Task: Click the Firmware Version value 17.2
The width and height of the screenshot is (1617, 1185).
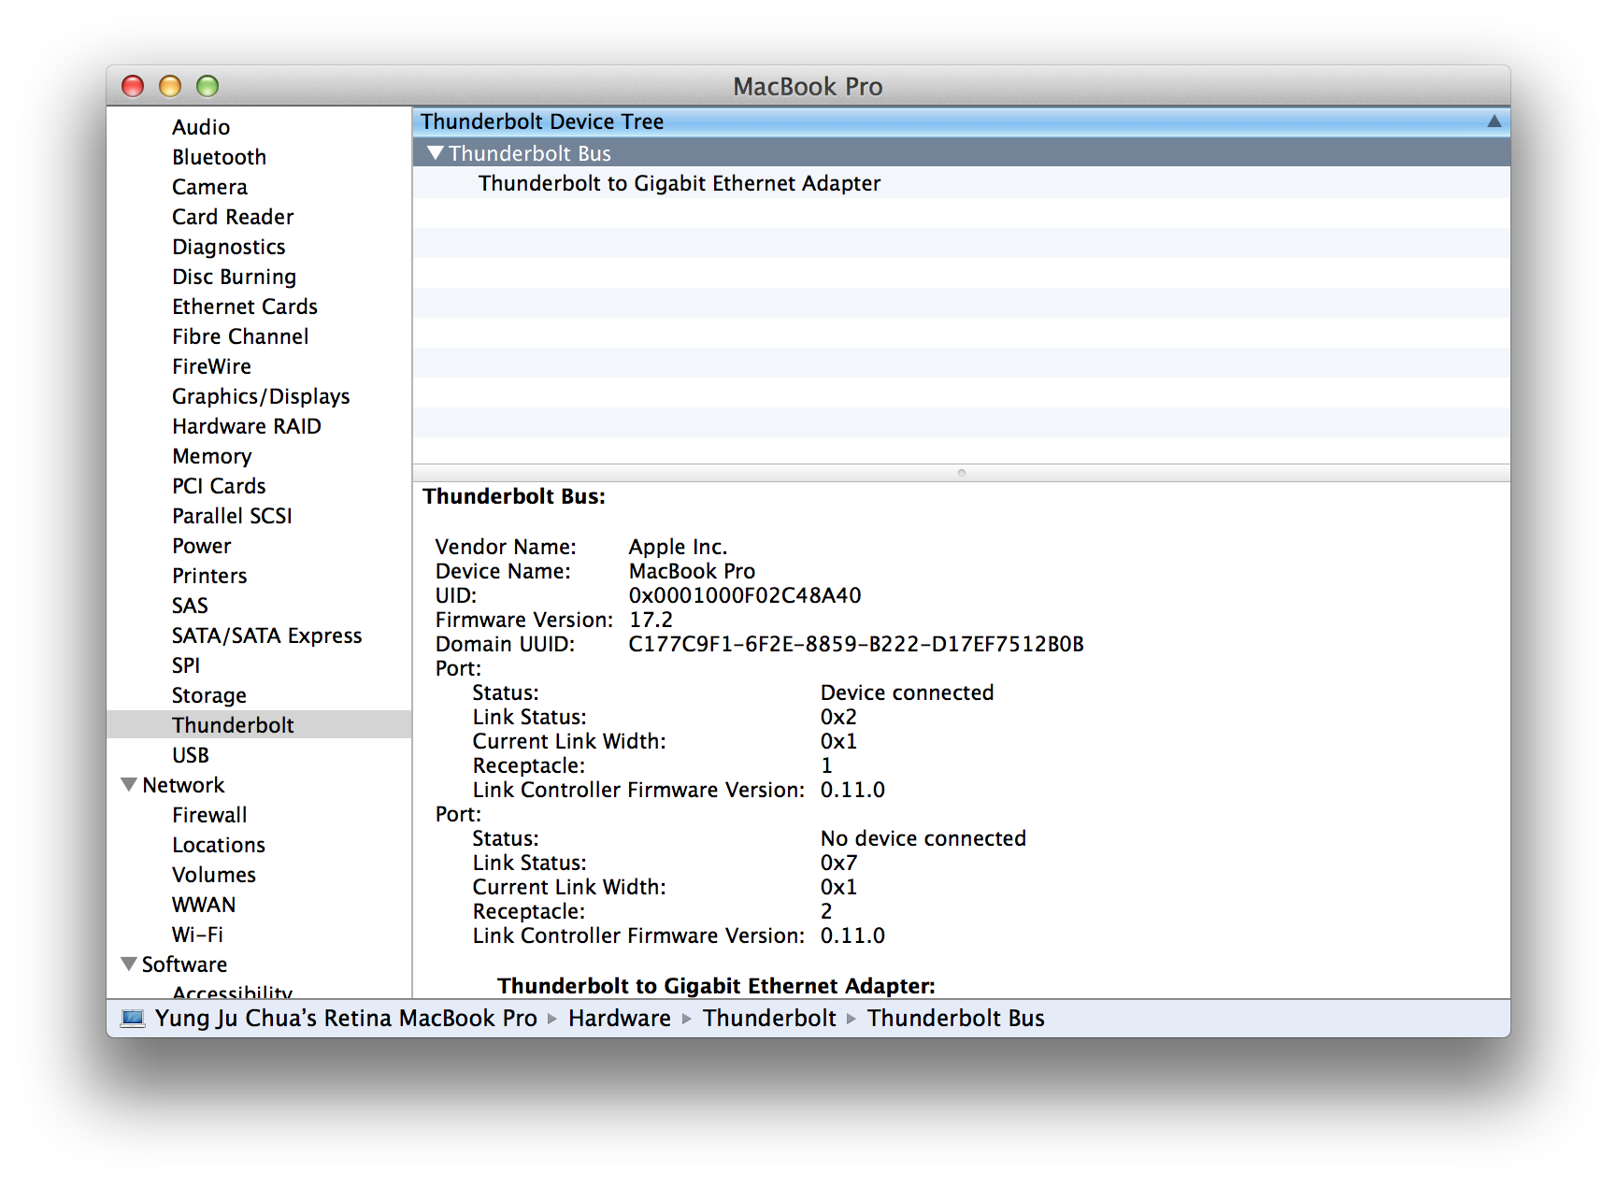Action: click(x=651, y=620)
